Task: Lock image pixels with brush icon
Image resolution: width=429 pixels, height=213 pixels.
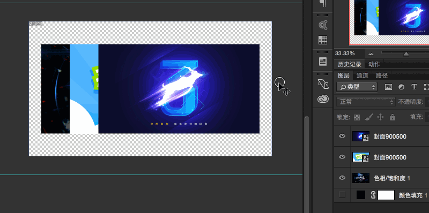Action: [369, 117]
